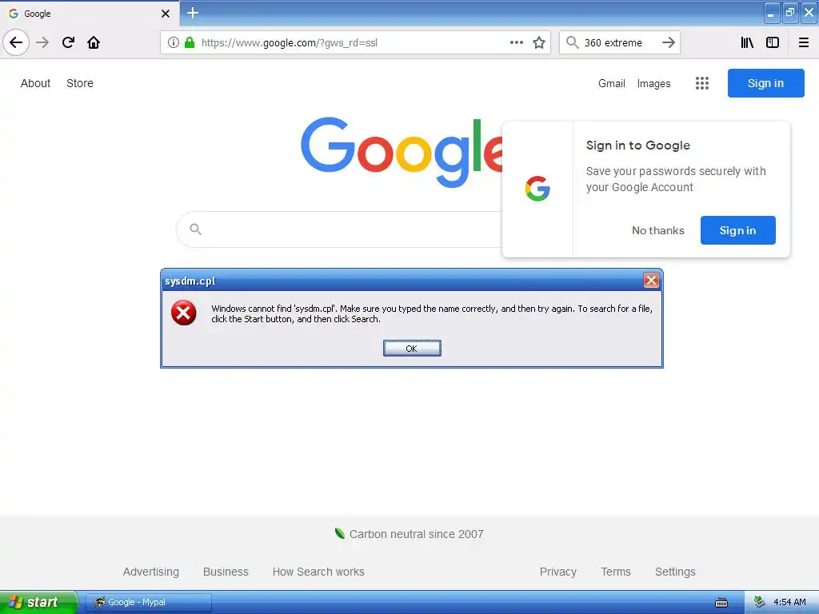Open Settings in the page footer
The image size is (819, 614).
click(x=675, y=572)
